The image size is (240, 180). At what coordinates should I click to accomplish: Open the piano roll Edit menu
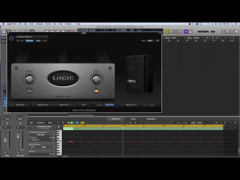(x=31, y=122)
